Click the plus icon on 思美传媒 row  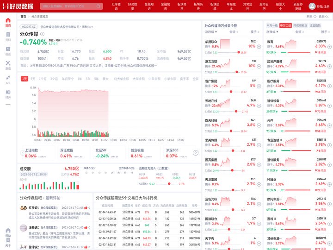(x=259, y=145)
